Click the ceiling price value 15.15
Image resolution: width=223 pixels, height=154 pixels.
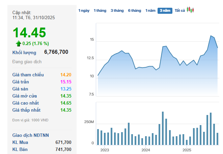pyautogui.click(x=66, y=82)
